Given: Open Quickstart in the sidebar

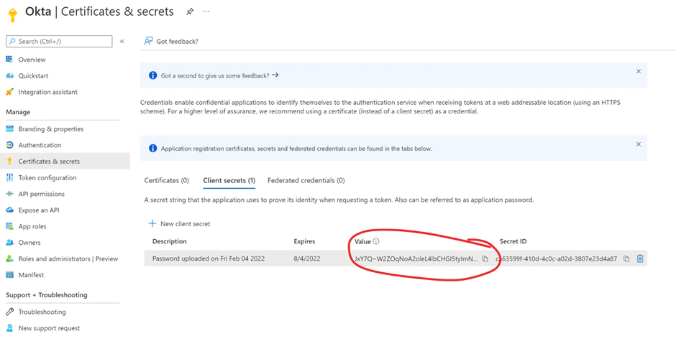Looking at the screenshot, I should pyautogui.click(x=33, y=76).
